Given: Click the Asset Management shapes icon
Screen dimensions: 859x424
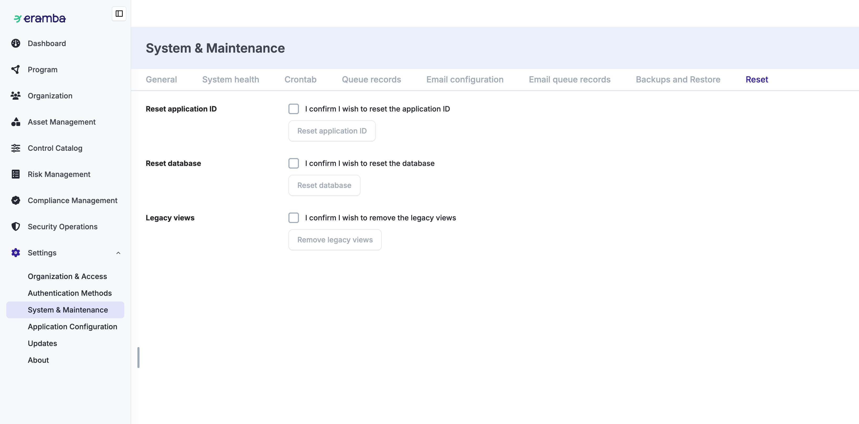Looking at the screenshot, I should pyautogui.click(x=16, y=122).
